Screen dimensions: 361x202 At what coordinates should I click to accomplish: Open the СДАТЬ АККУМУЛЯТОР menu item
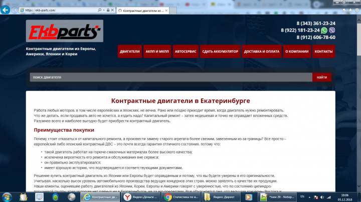220,51
